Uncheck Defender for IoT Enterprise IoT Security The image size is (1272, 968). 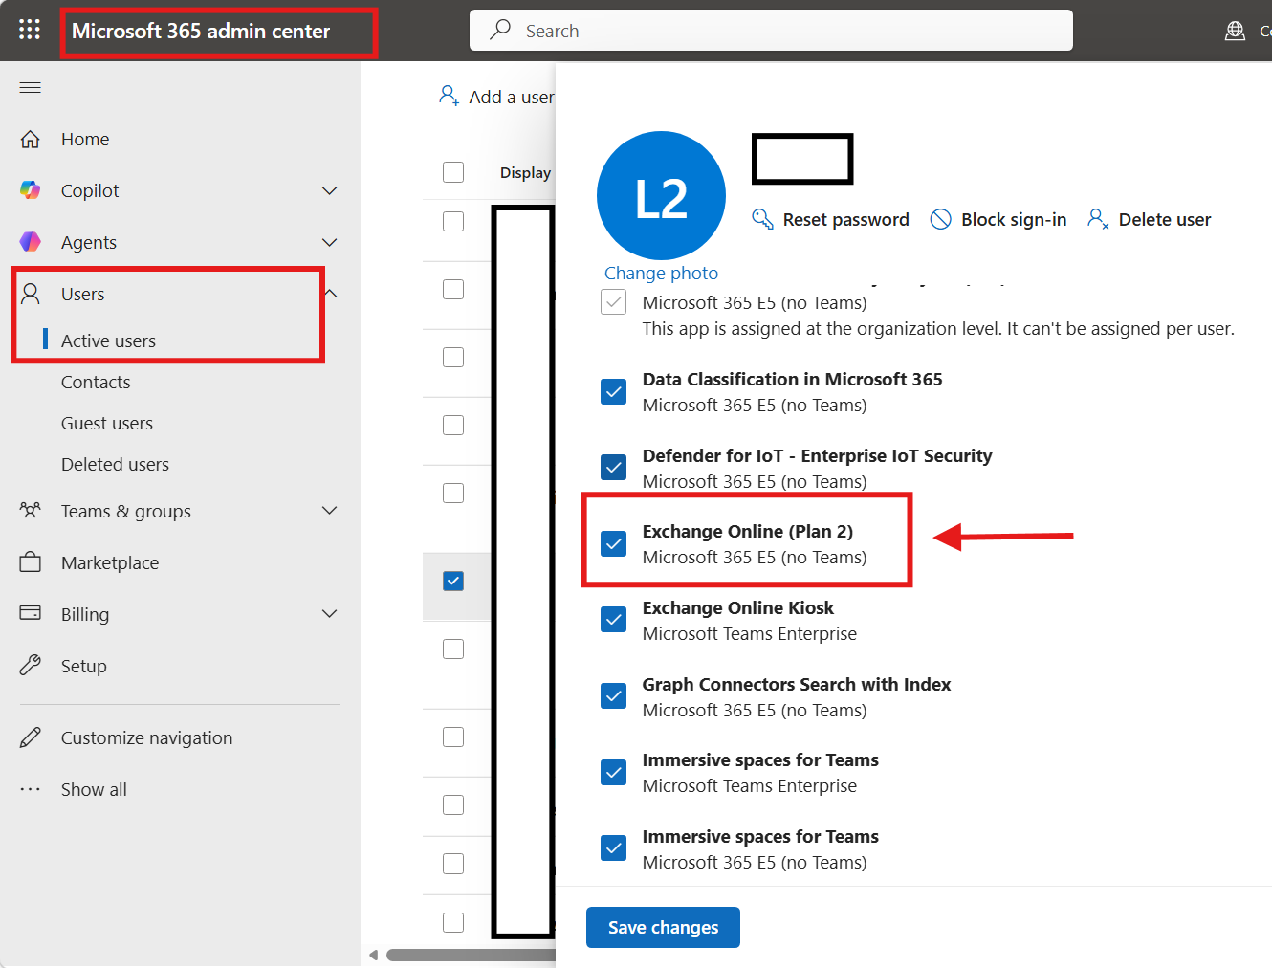click(x=613, y=468)
